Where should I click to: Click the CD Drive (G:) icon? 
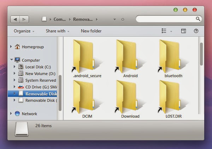tap(21, 87)
